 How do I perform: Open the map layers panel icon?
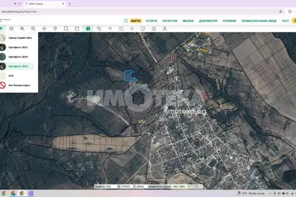(11, 28)
